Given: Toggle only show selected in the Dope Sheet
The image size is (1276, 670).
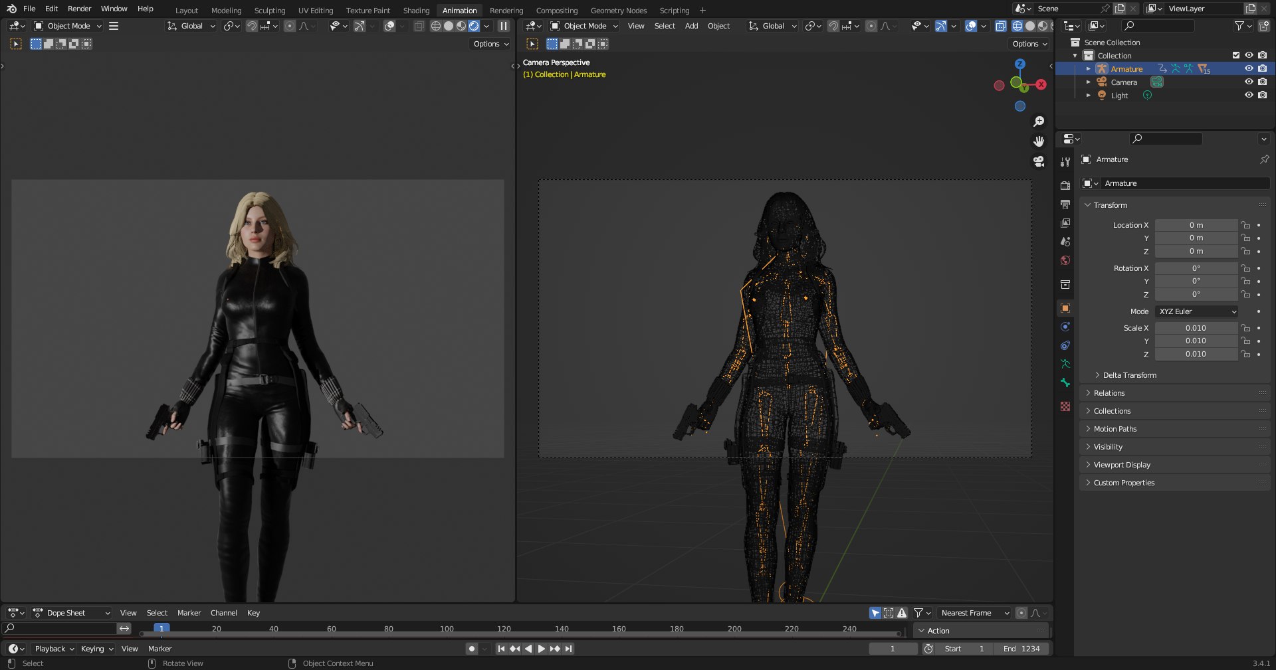Looking at the screenshot, I should click(875, 613).
